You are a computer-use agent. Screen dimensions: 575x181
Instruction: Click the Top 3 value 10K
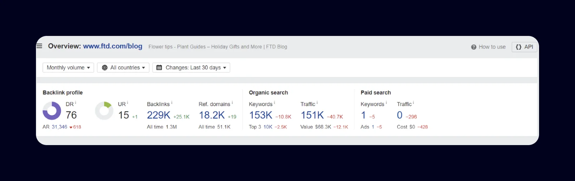(x=268, y=127)
